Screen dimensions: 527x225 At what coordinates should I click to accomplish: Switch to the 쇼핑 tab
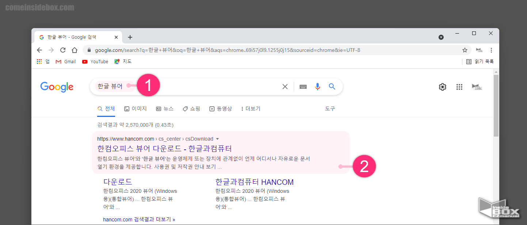coord(192,109)
